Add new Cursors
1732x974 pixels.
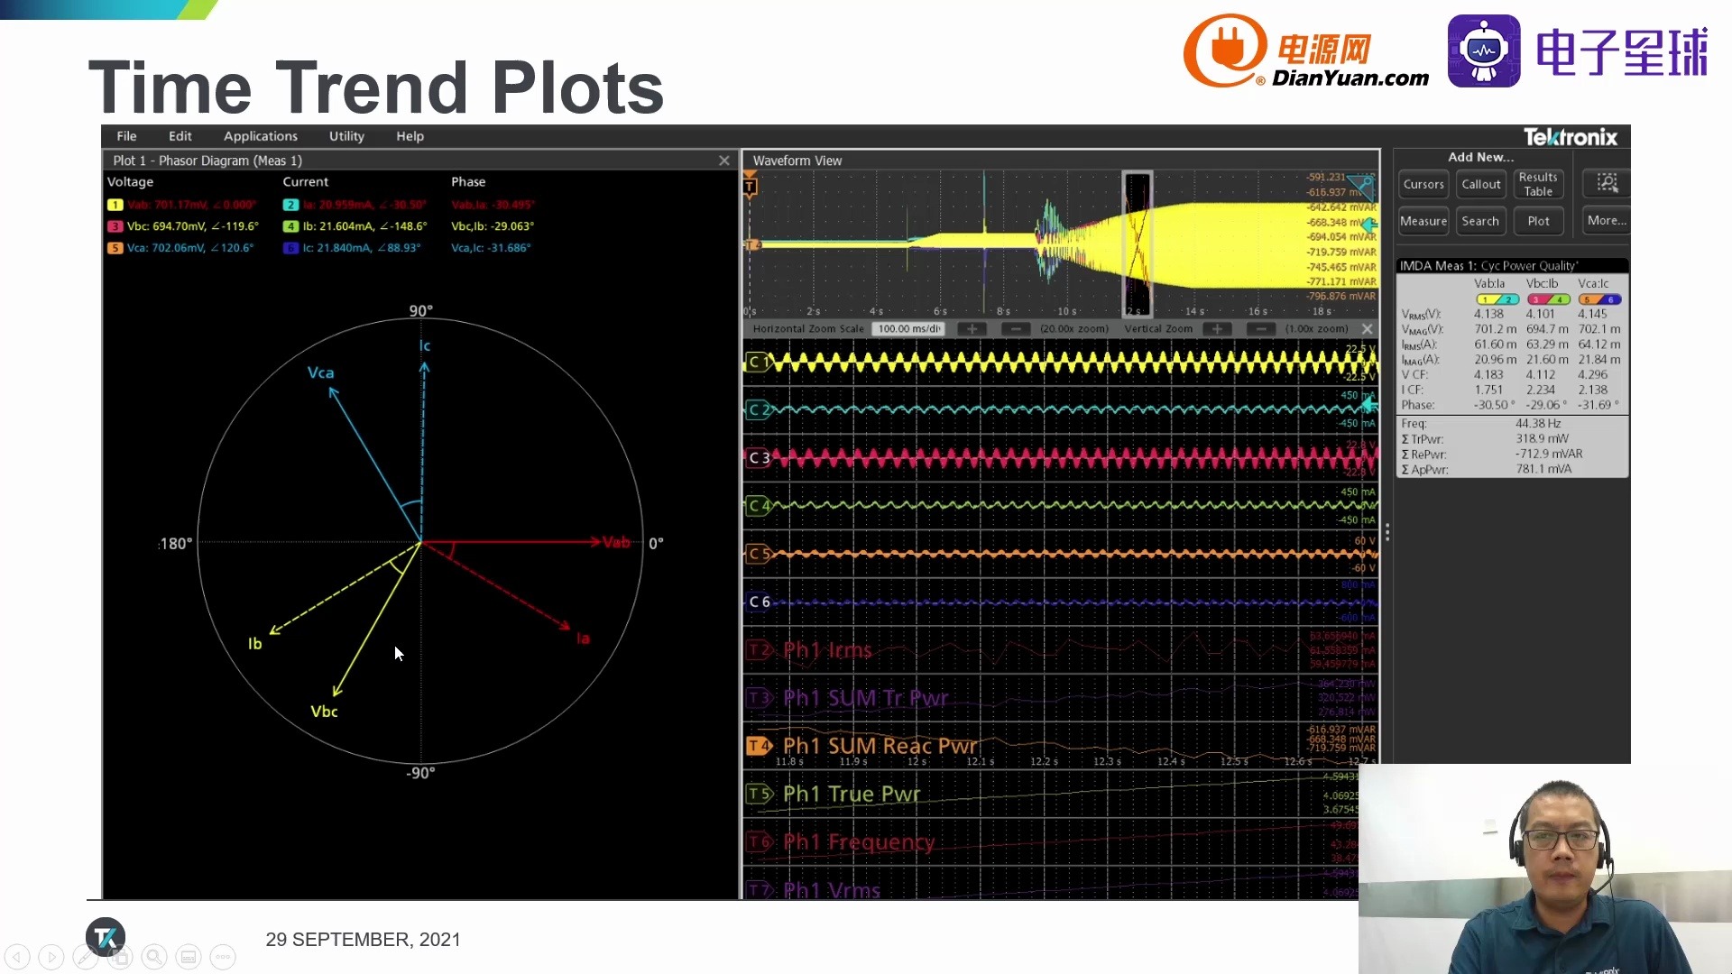[1423, 184]
